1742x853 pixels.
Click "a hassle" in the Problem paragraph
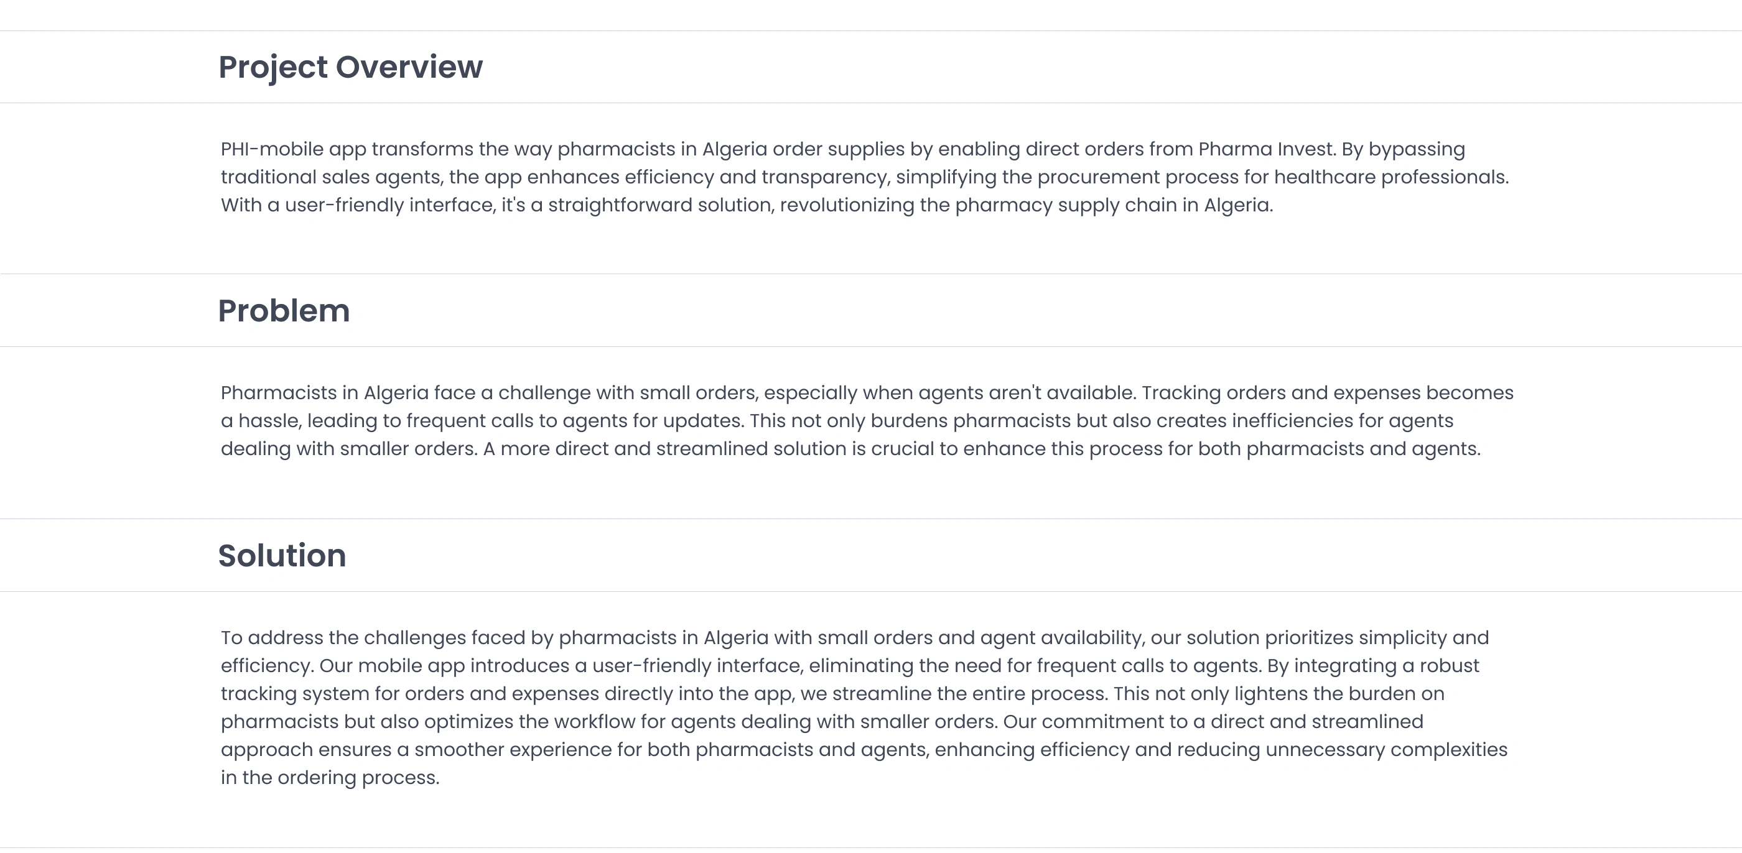click(x=261, y=421)
